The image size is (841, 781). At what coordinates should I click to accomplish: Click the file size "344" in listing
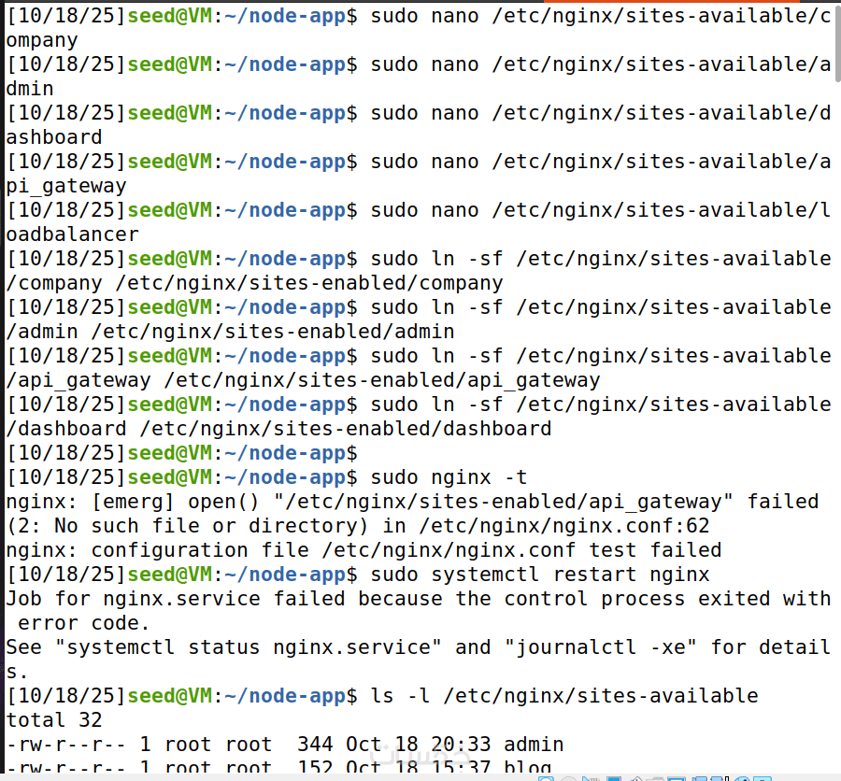tap(315, 745)
